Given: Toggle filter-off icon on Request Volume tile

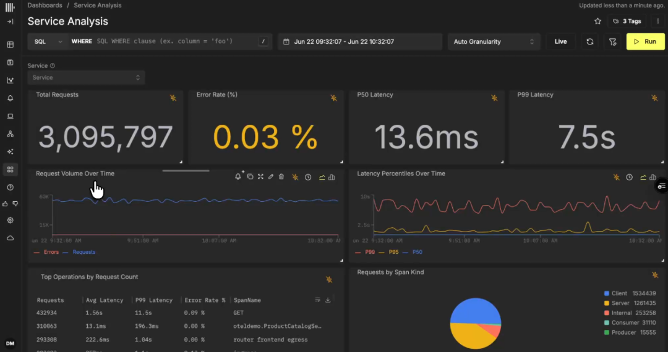Looking at the screenshot, I should 295,177.
